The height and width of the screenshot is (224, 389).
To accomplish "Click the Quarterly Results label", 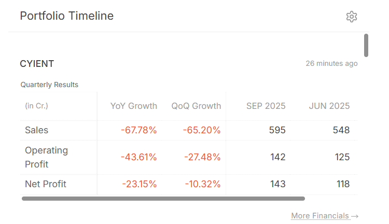I will [x=49, y=85].
